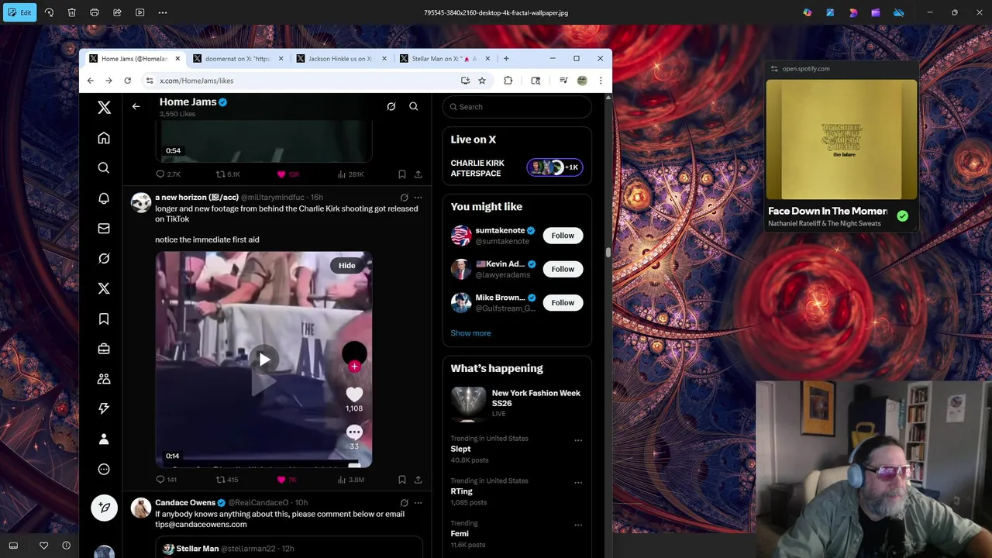Open Messages envelope in X sidebar
This screenshot has height=558, width=992.
pos(104,229)
